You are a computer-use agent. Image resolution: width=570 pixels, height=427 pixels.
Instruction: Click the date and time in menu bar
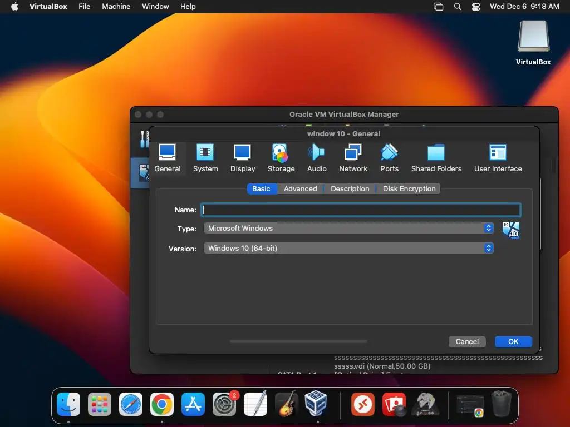tap(524, 7)
